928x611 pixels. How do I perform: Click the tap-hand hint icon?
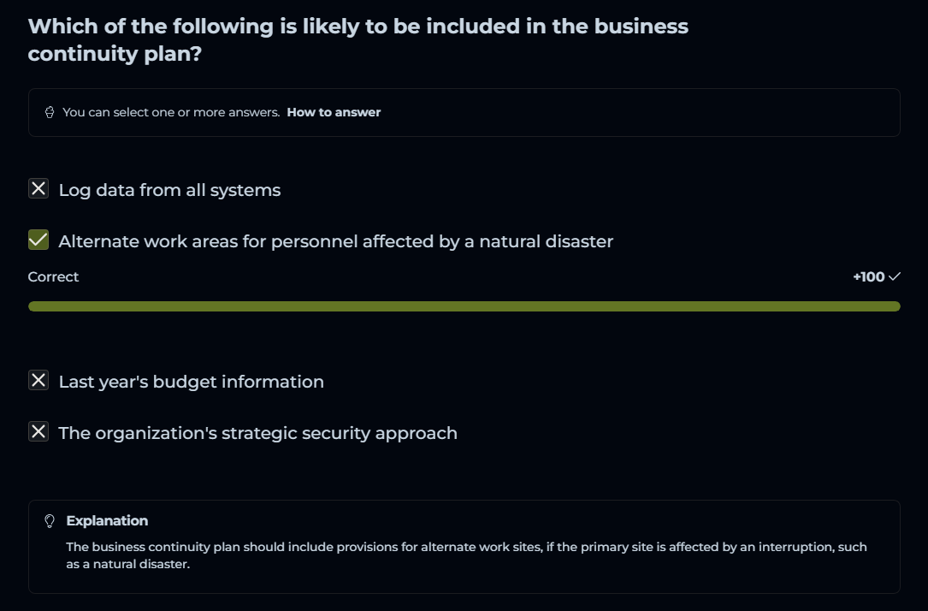click(50, 112)
